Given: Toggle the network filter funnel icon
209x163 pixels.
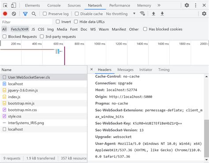Looking at the screenshot, I should click(25, 14).
